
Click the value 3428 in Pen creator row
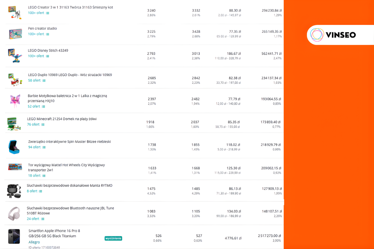tap(196, 31)
